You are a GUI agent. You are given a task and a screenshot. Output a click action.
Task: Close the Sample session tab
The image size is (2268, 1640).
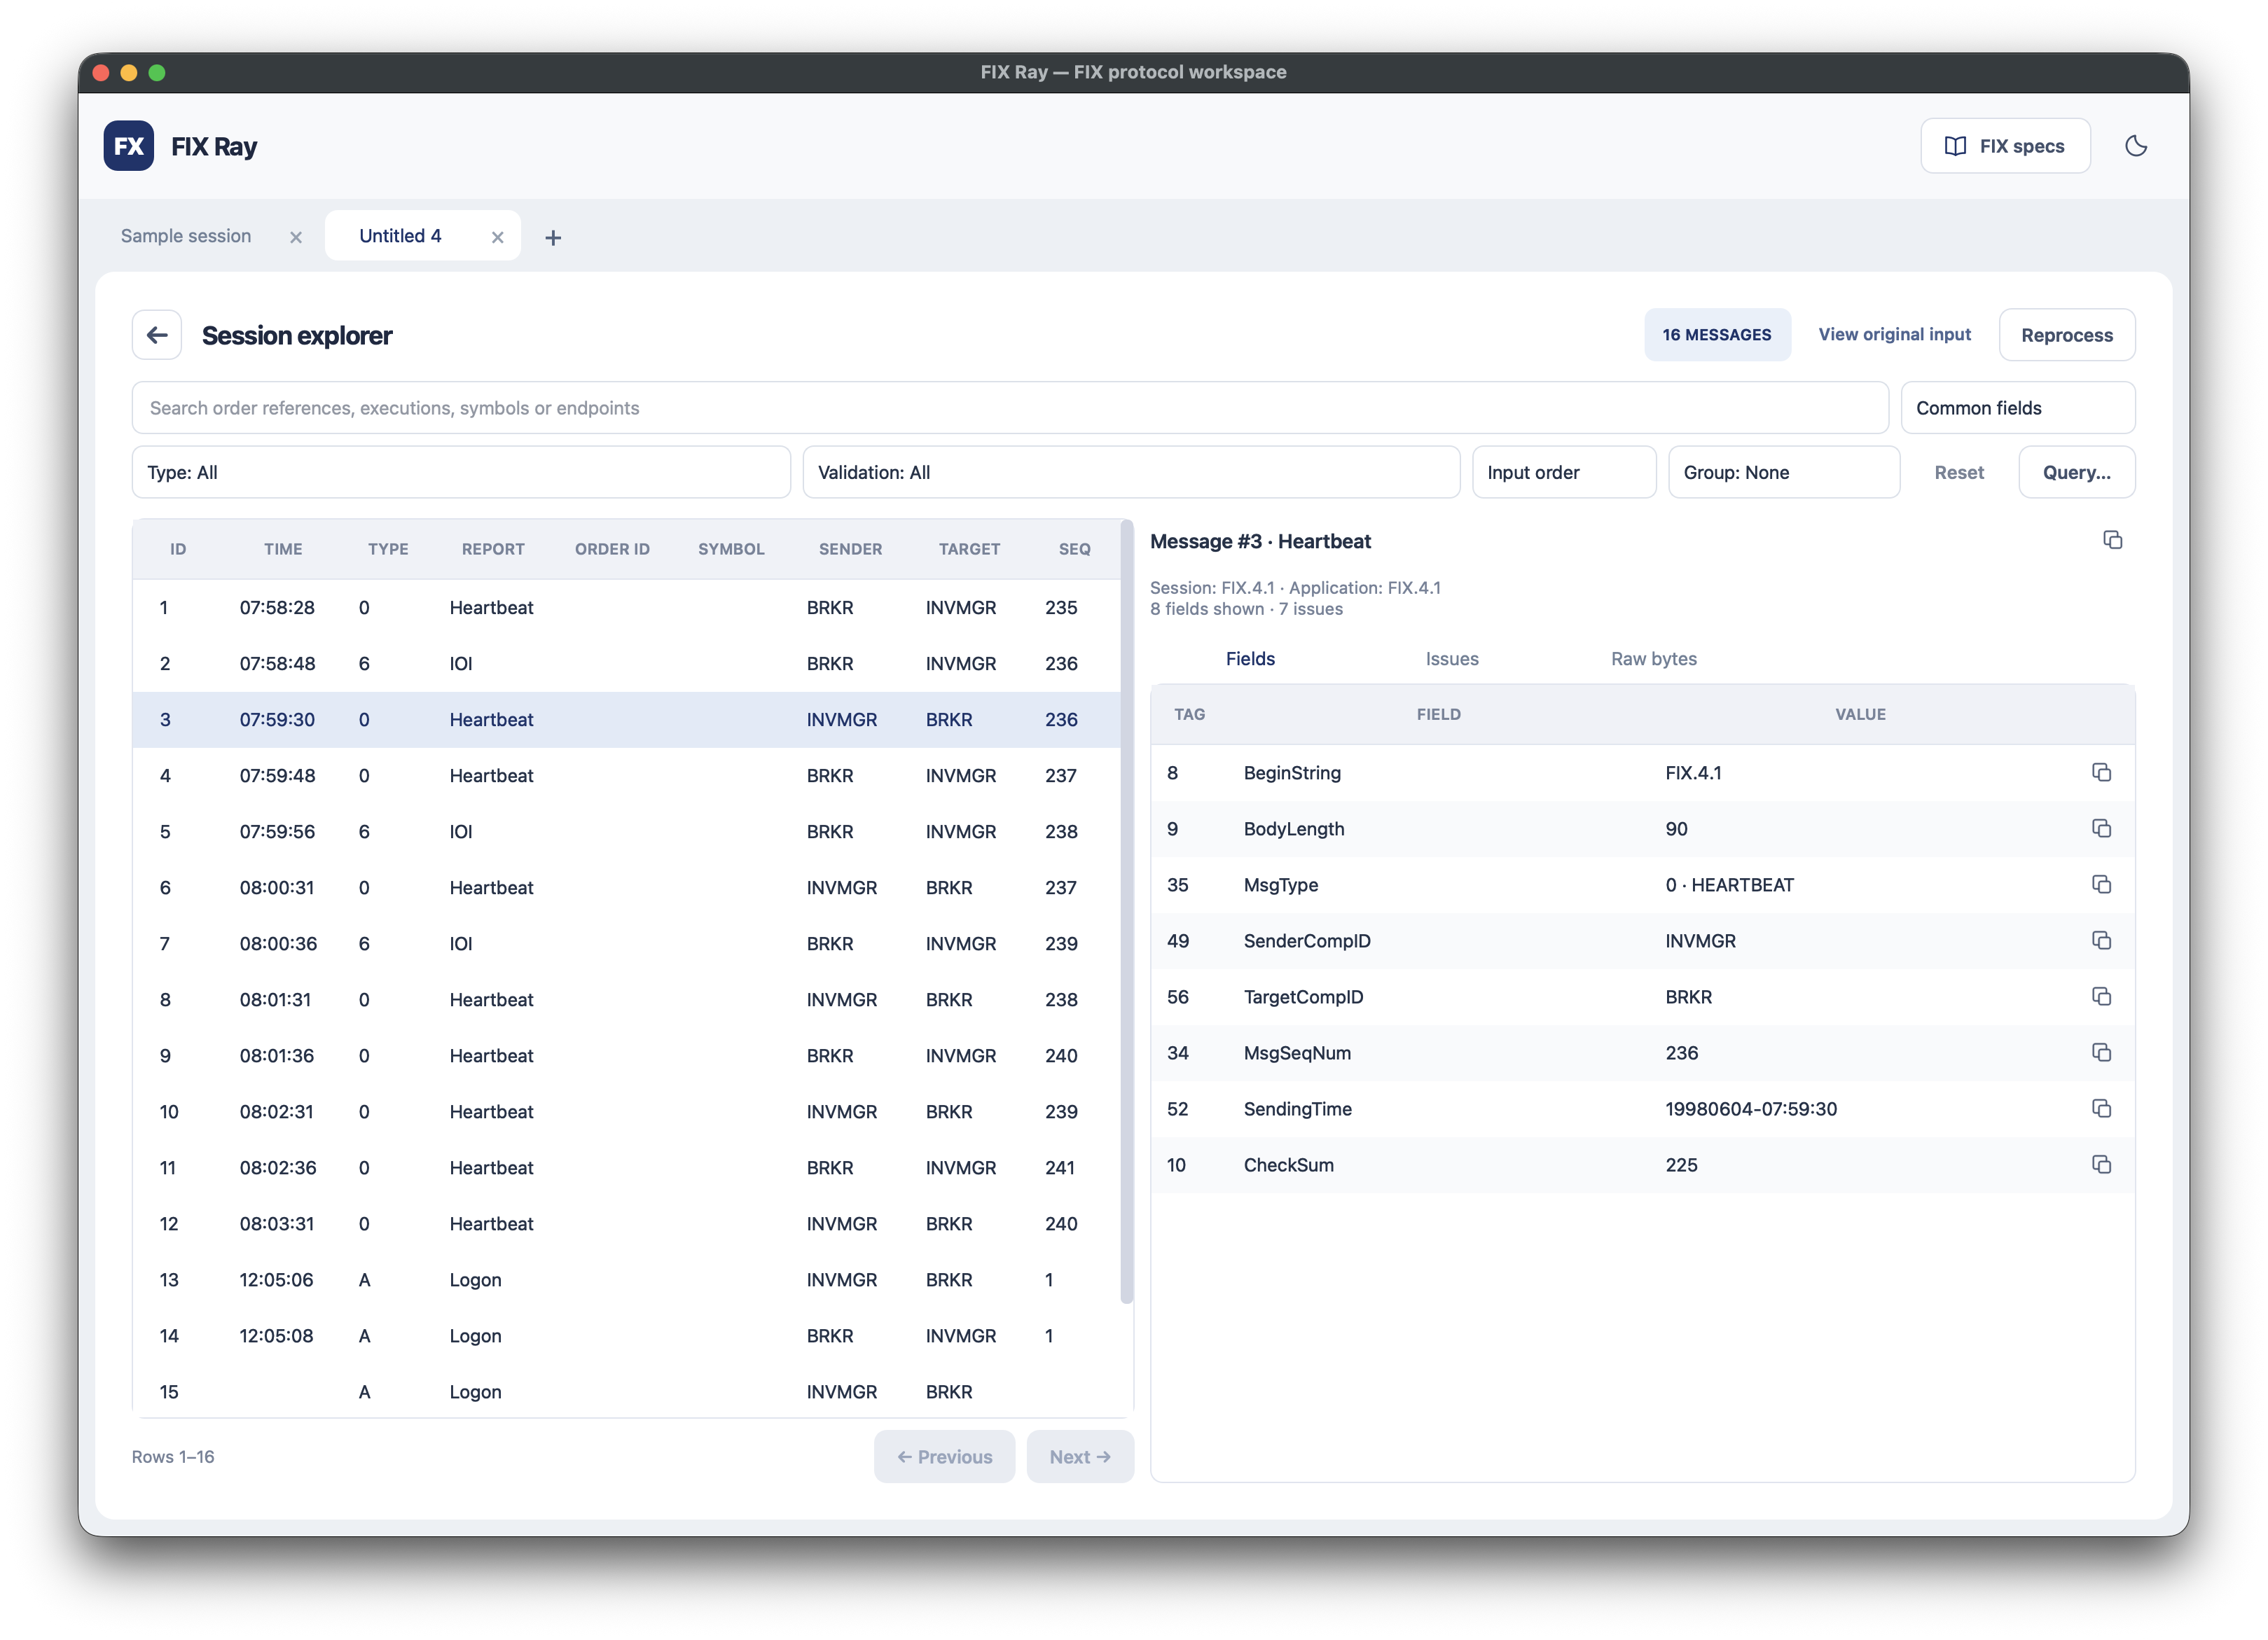pos(296,237)
